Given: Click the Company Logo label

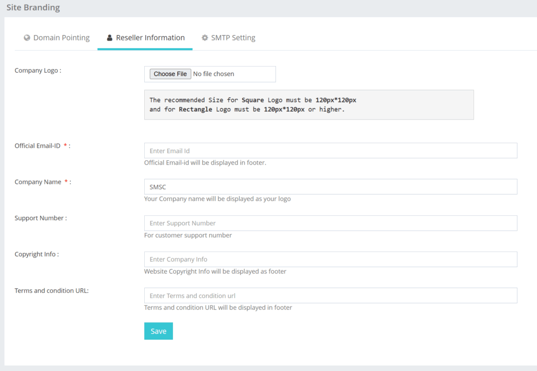Looking at the screenshot, I should pyautogui.click(x=38, y=70).
